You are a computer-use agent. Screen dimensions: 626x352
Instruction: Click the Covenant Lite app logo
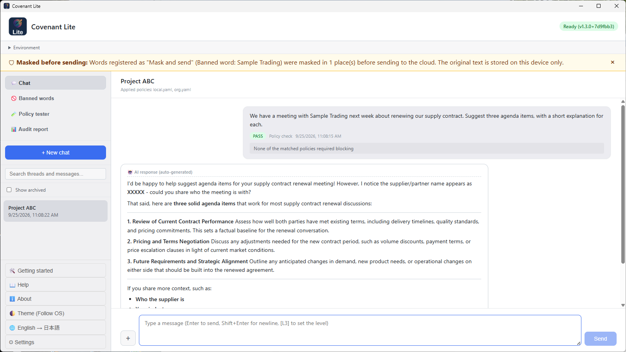(18, 27)
